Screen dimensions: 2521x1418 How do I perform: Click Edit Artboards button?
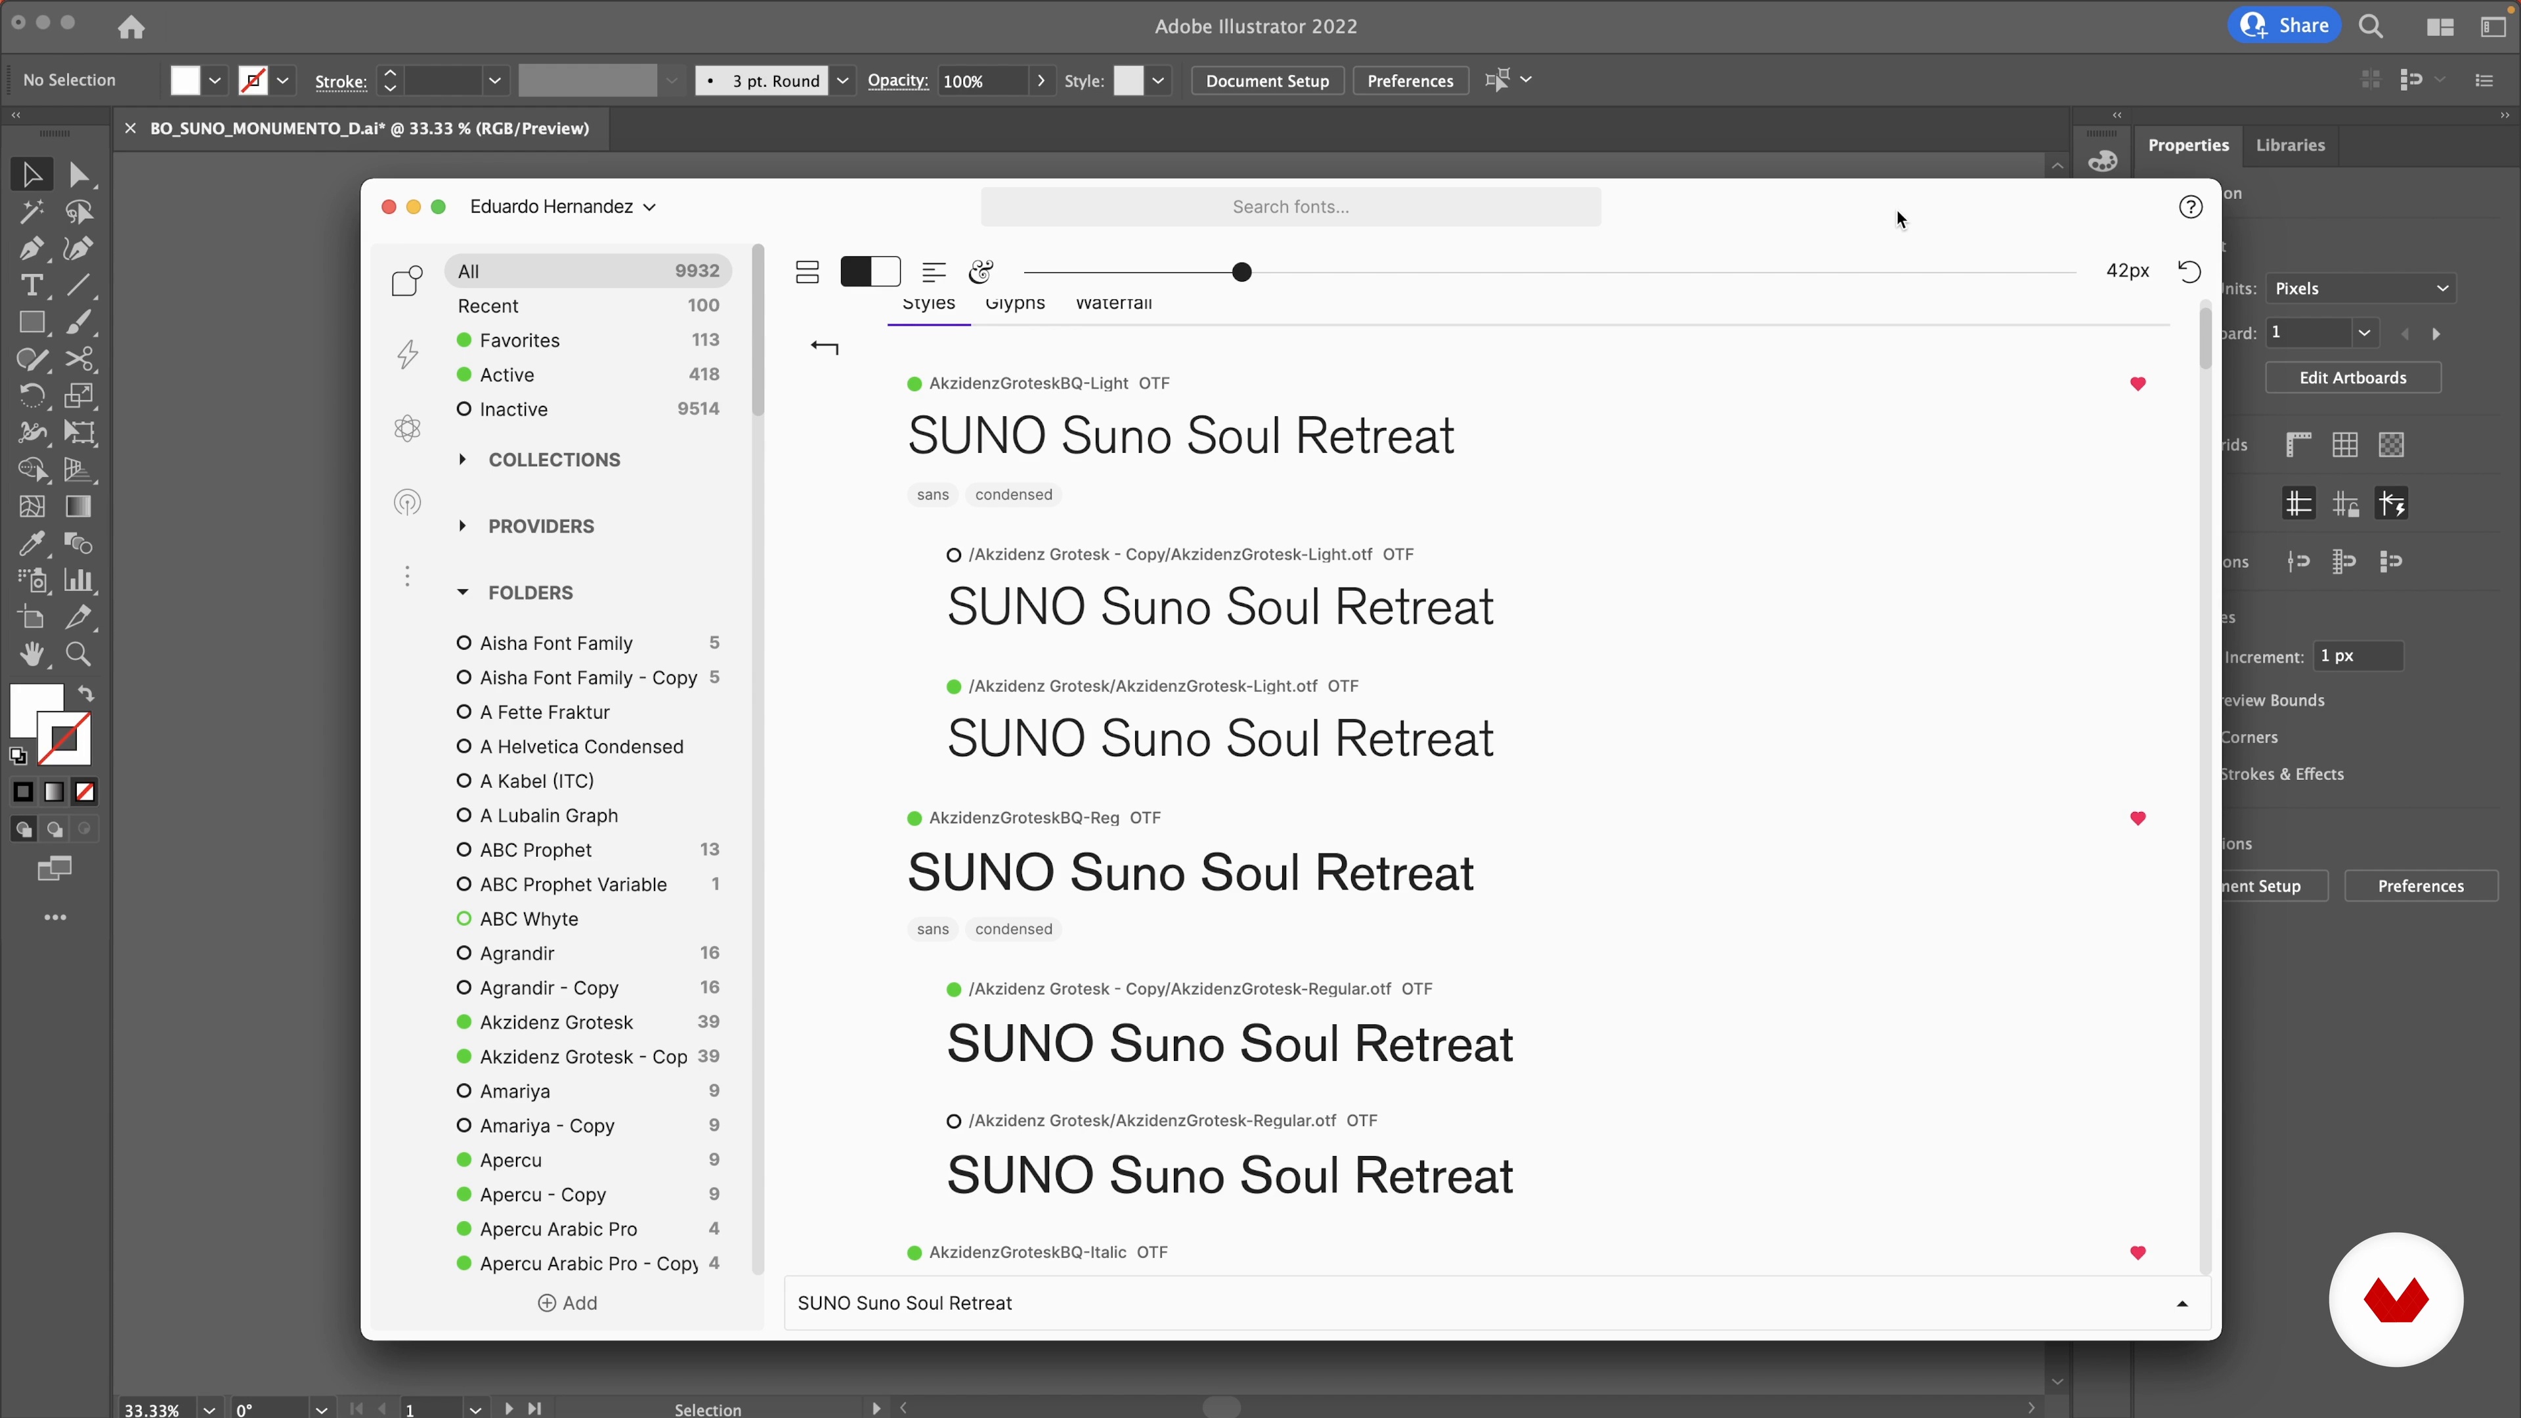(2353, 377)
